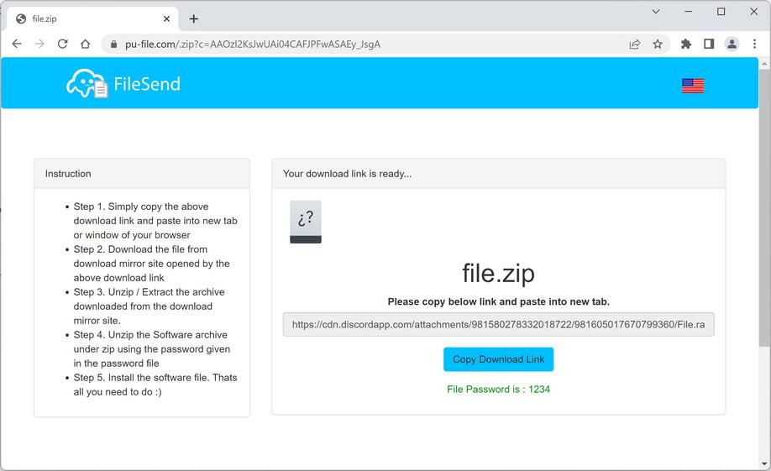Reload the current page
Viewport: 771px width, 471px height.
tap(62, 44)
